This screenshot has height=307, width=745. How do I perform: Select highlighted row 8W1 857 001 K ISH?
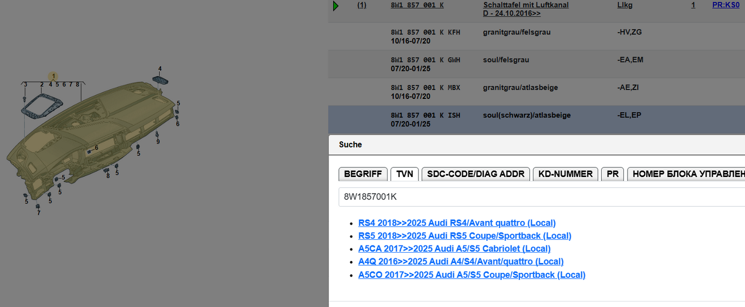click(537, 120)
